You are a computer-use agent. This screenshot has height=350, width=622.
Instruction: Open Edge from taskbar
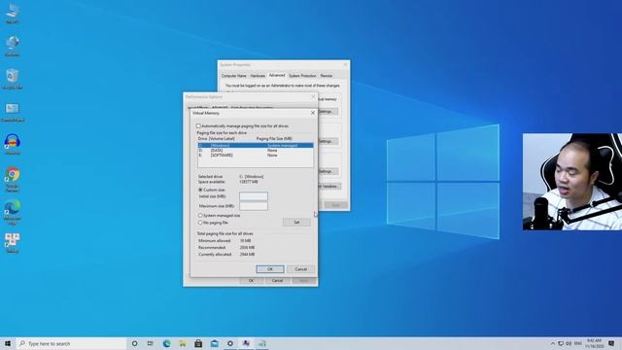tap(166, 343)
